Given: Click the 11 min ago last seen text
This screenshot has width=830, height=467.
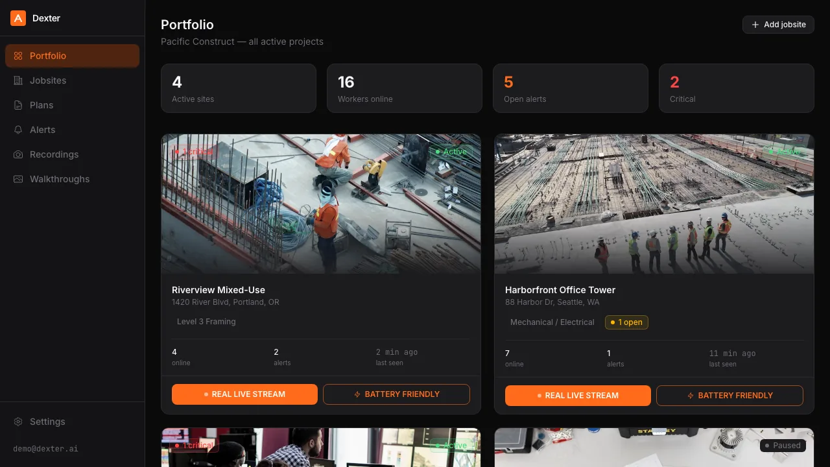Looking at the screenshot, I should pos(732,353).
